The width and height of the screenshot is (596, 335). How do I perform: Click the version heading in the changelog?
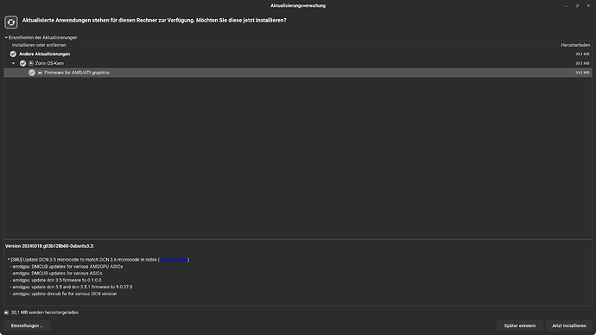49,246
